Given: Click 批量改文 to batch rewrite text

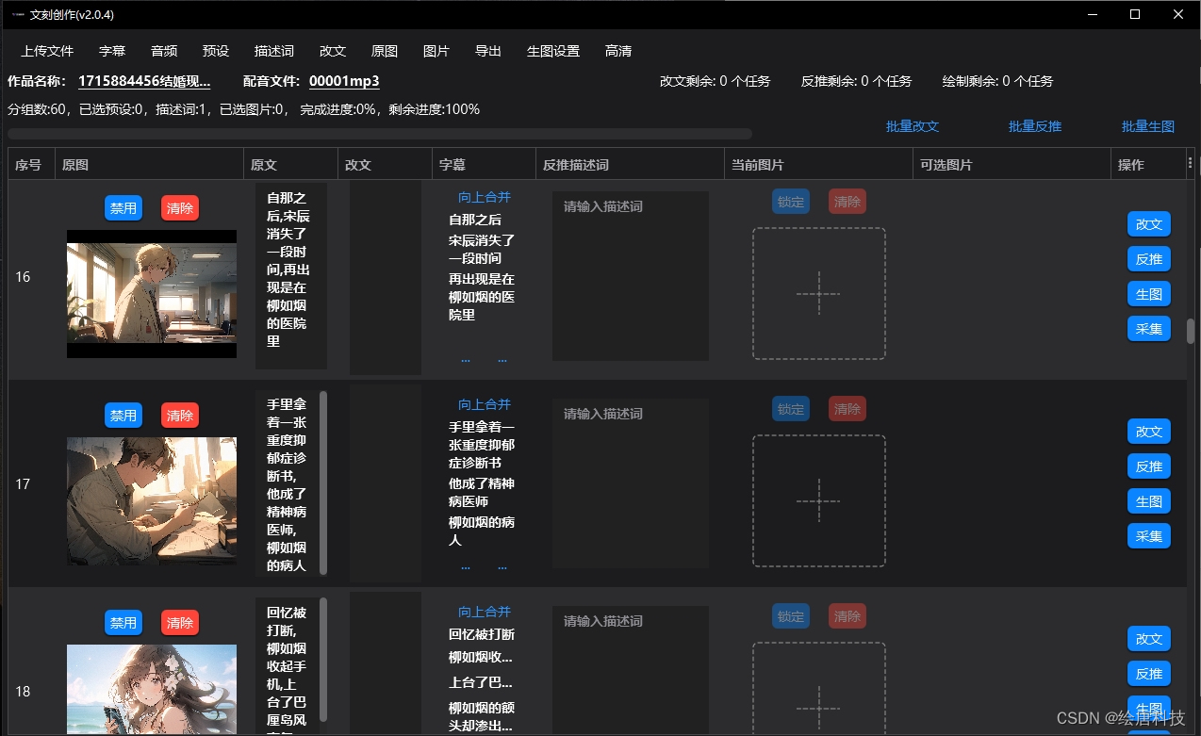Looking at the screenshot, I should point(912,125).
